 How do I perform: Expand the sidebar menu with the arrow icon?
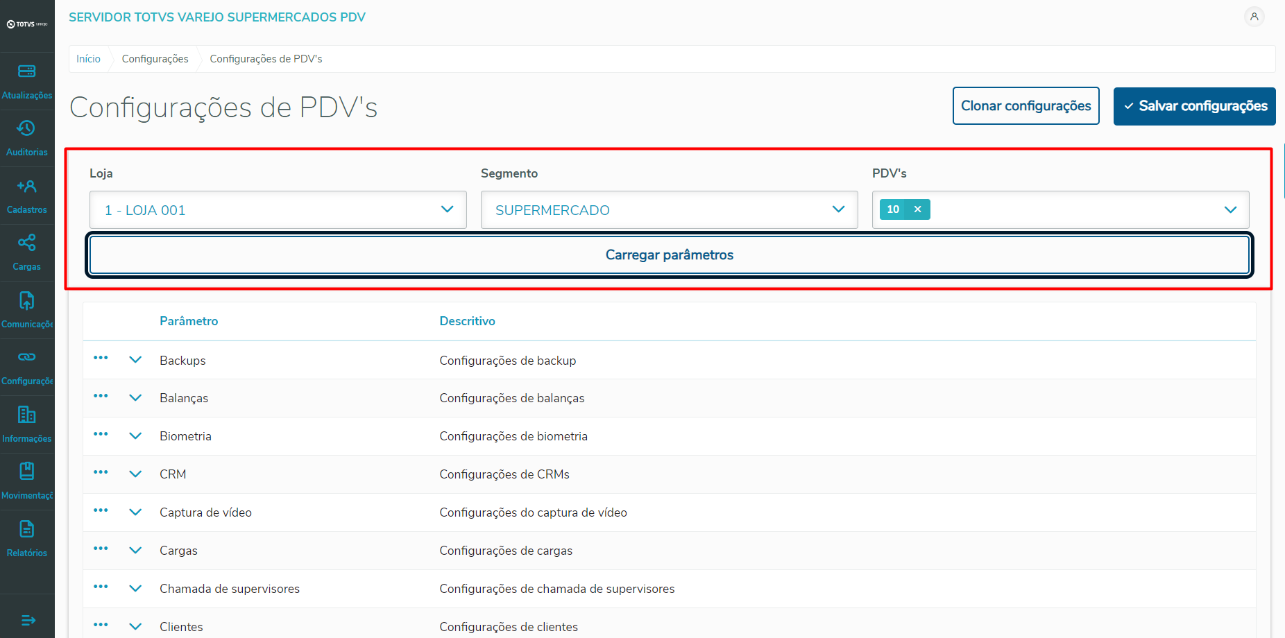click(28, 620)
